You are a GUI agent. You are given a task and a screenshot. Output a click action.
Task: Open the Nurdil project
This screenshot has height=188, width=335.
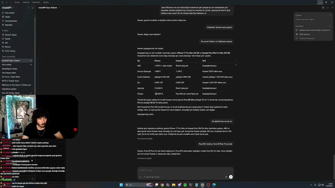(17, 39)
